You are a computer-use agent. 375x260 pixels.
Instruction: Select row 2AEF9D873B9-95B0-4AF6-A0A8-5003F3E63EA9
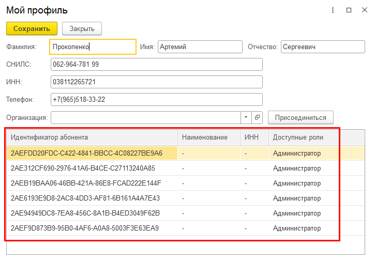(186, 228)
